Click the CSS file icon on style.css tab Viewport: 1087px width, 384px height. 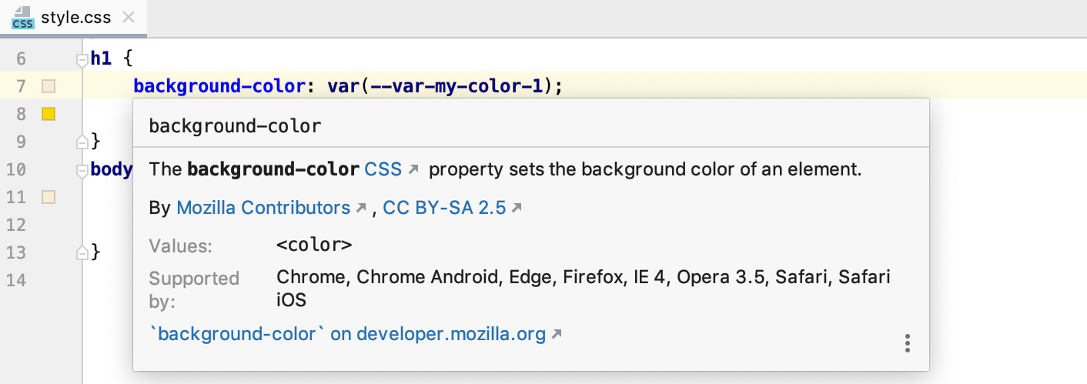(x=22, y=17)
